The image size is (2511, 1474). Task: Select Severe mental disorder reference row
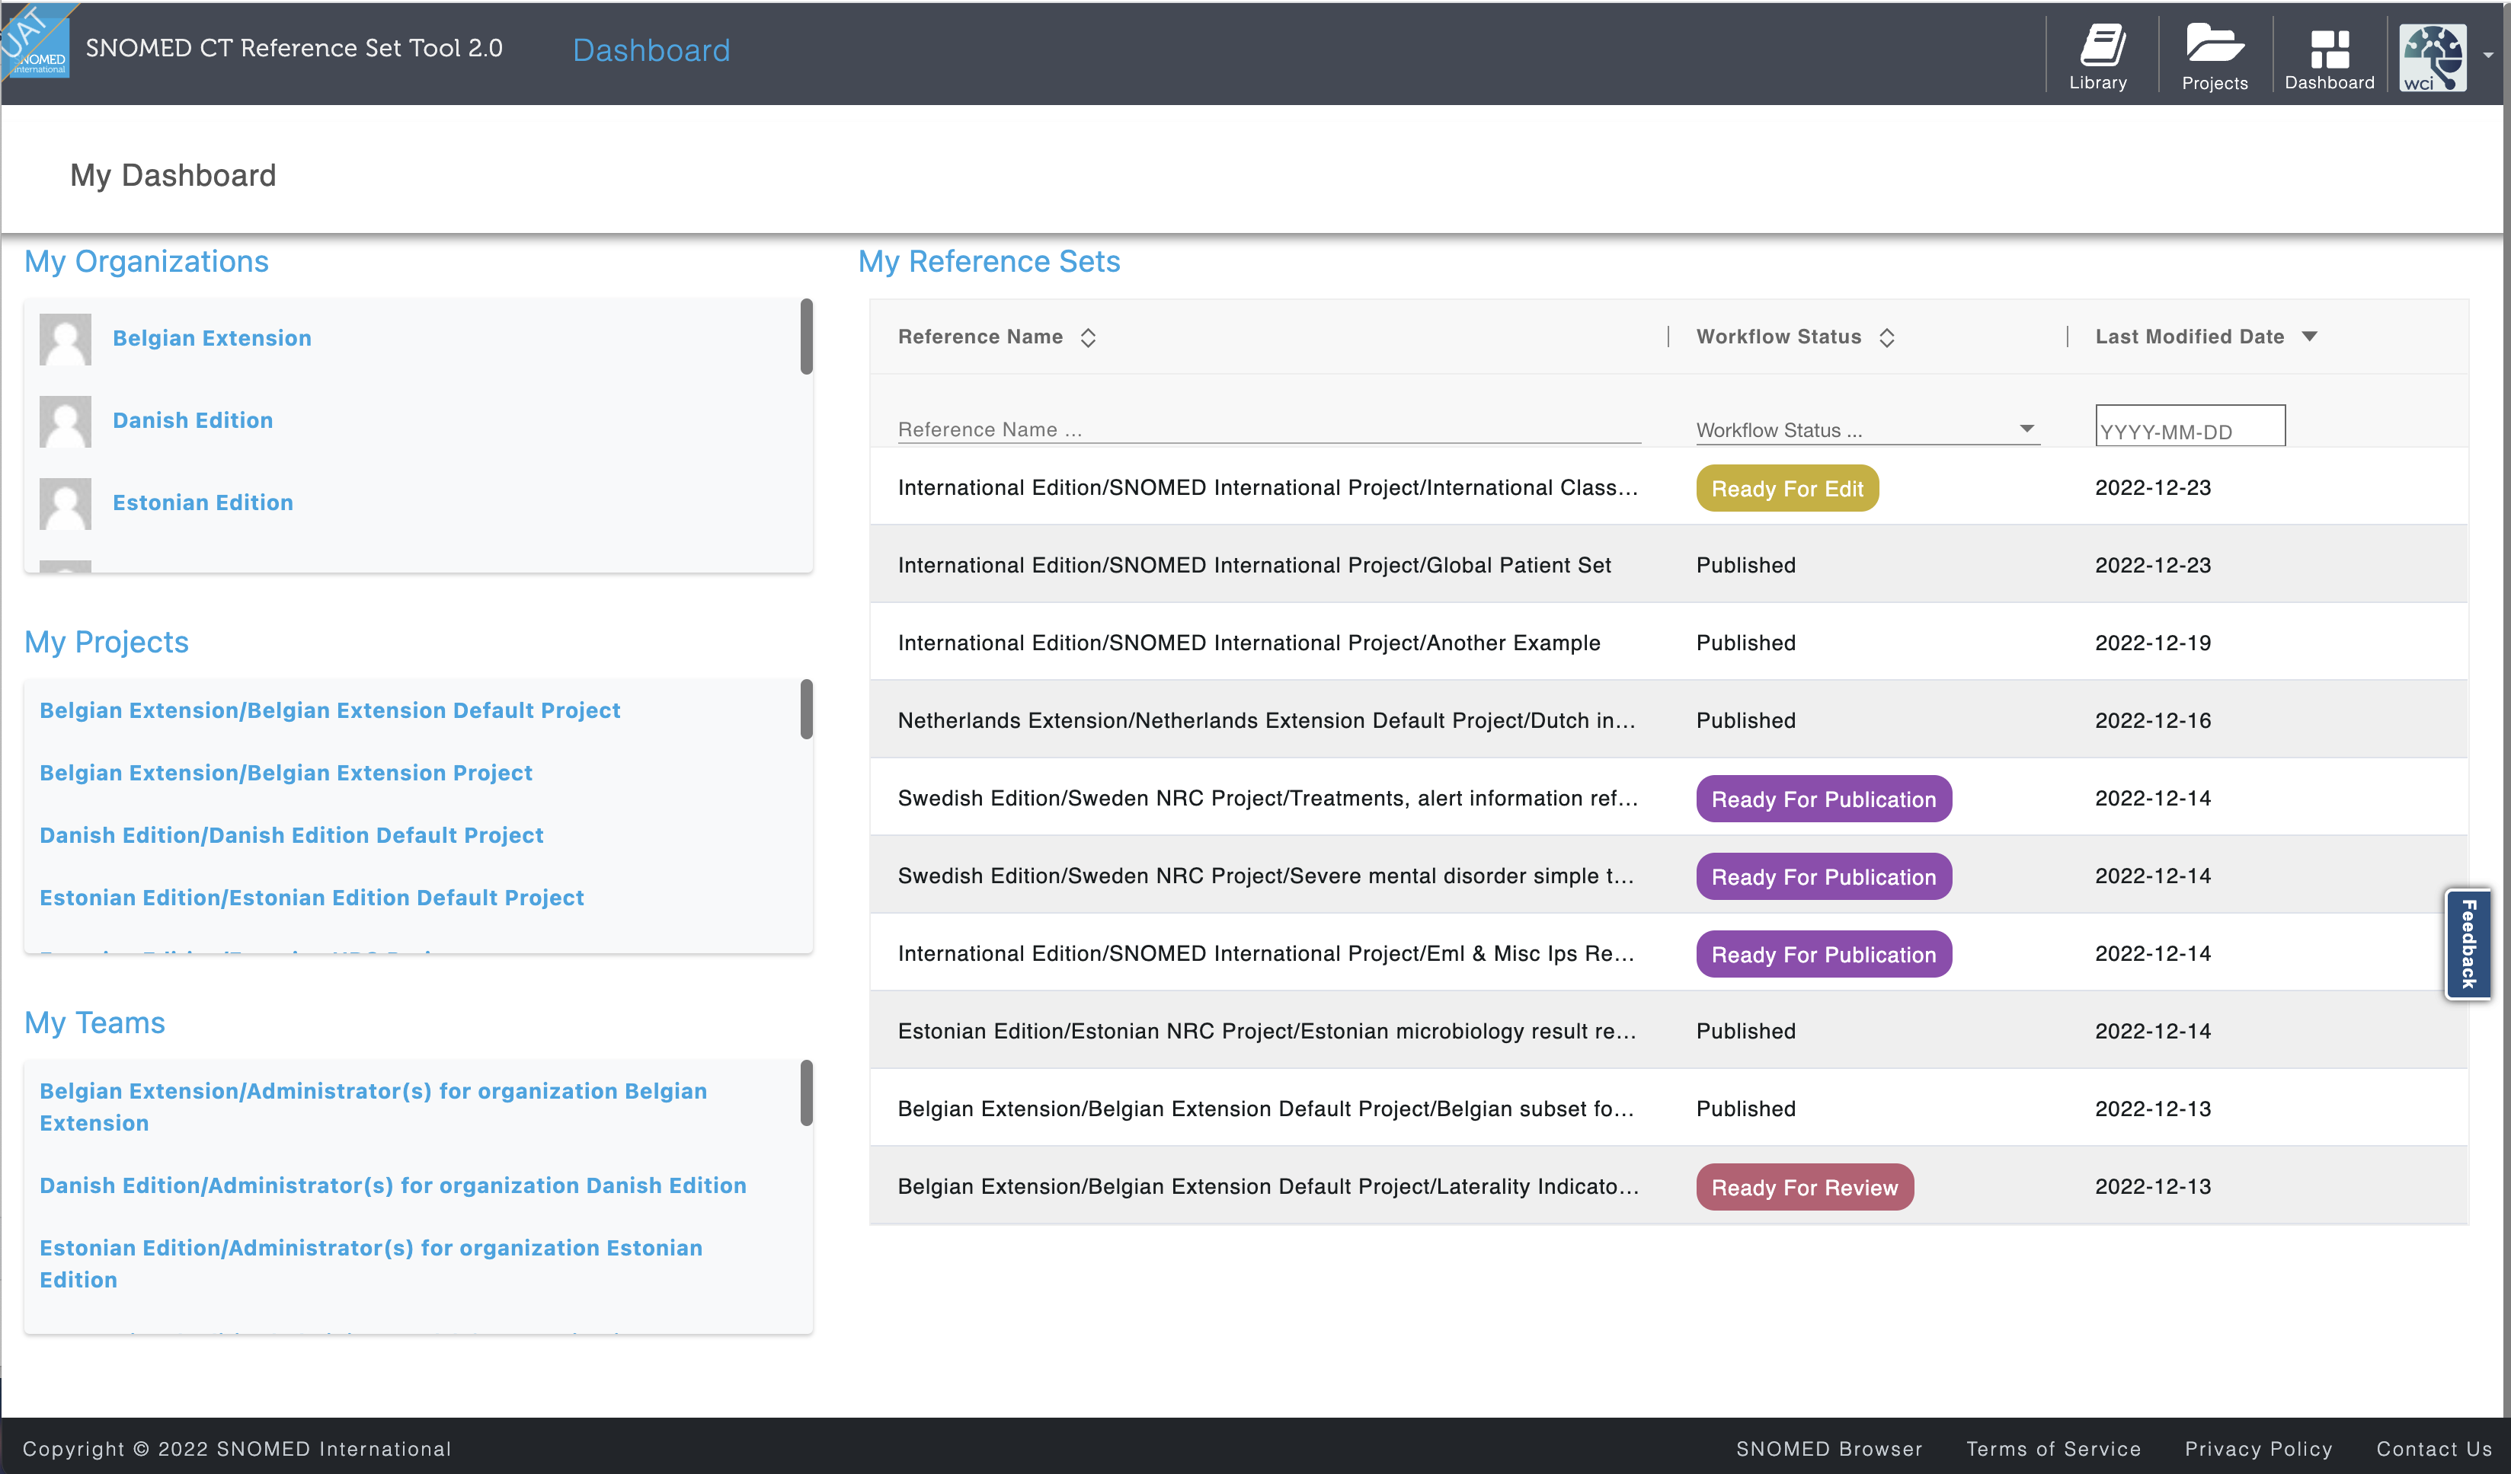pyautogui.click(x=1669, y=876)
